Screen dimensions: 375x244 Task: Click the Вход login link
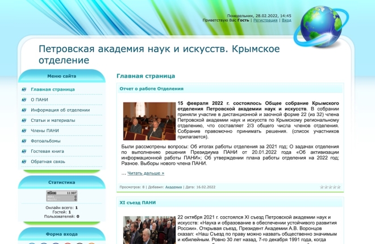click(286, 20)
